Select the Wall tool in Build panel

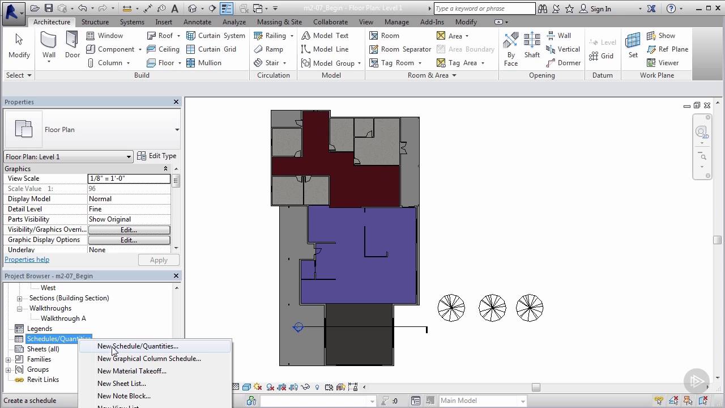[x=49, y=45]
